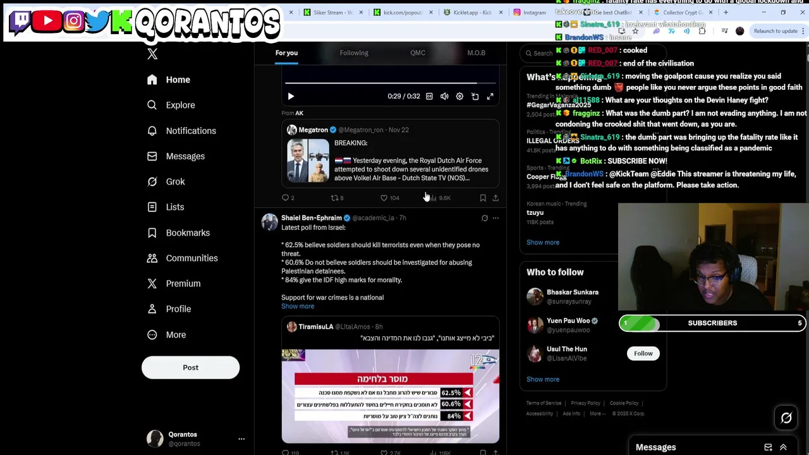Show more of Shaiel's post text
The width and height of the screenshot is (809, 455).
pyautogui.click(x=298, y=306)
